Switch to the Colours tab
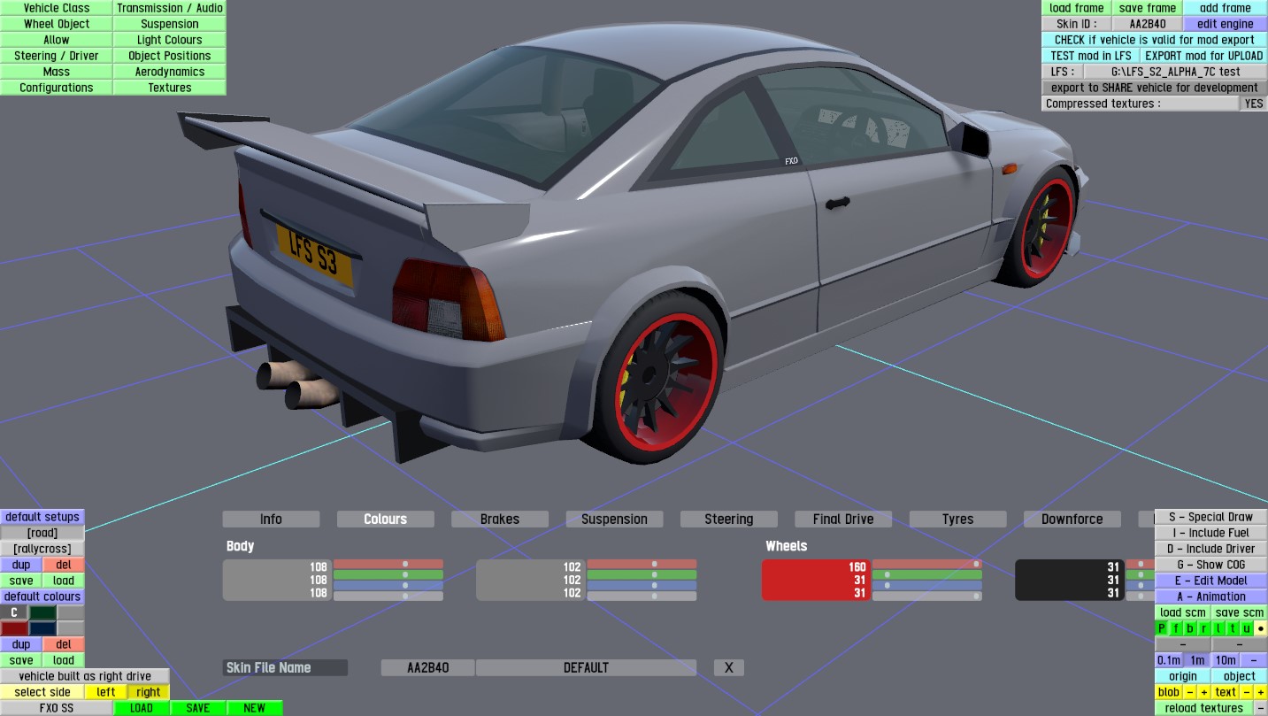1268x716 pixels. point(386,520)
